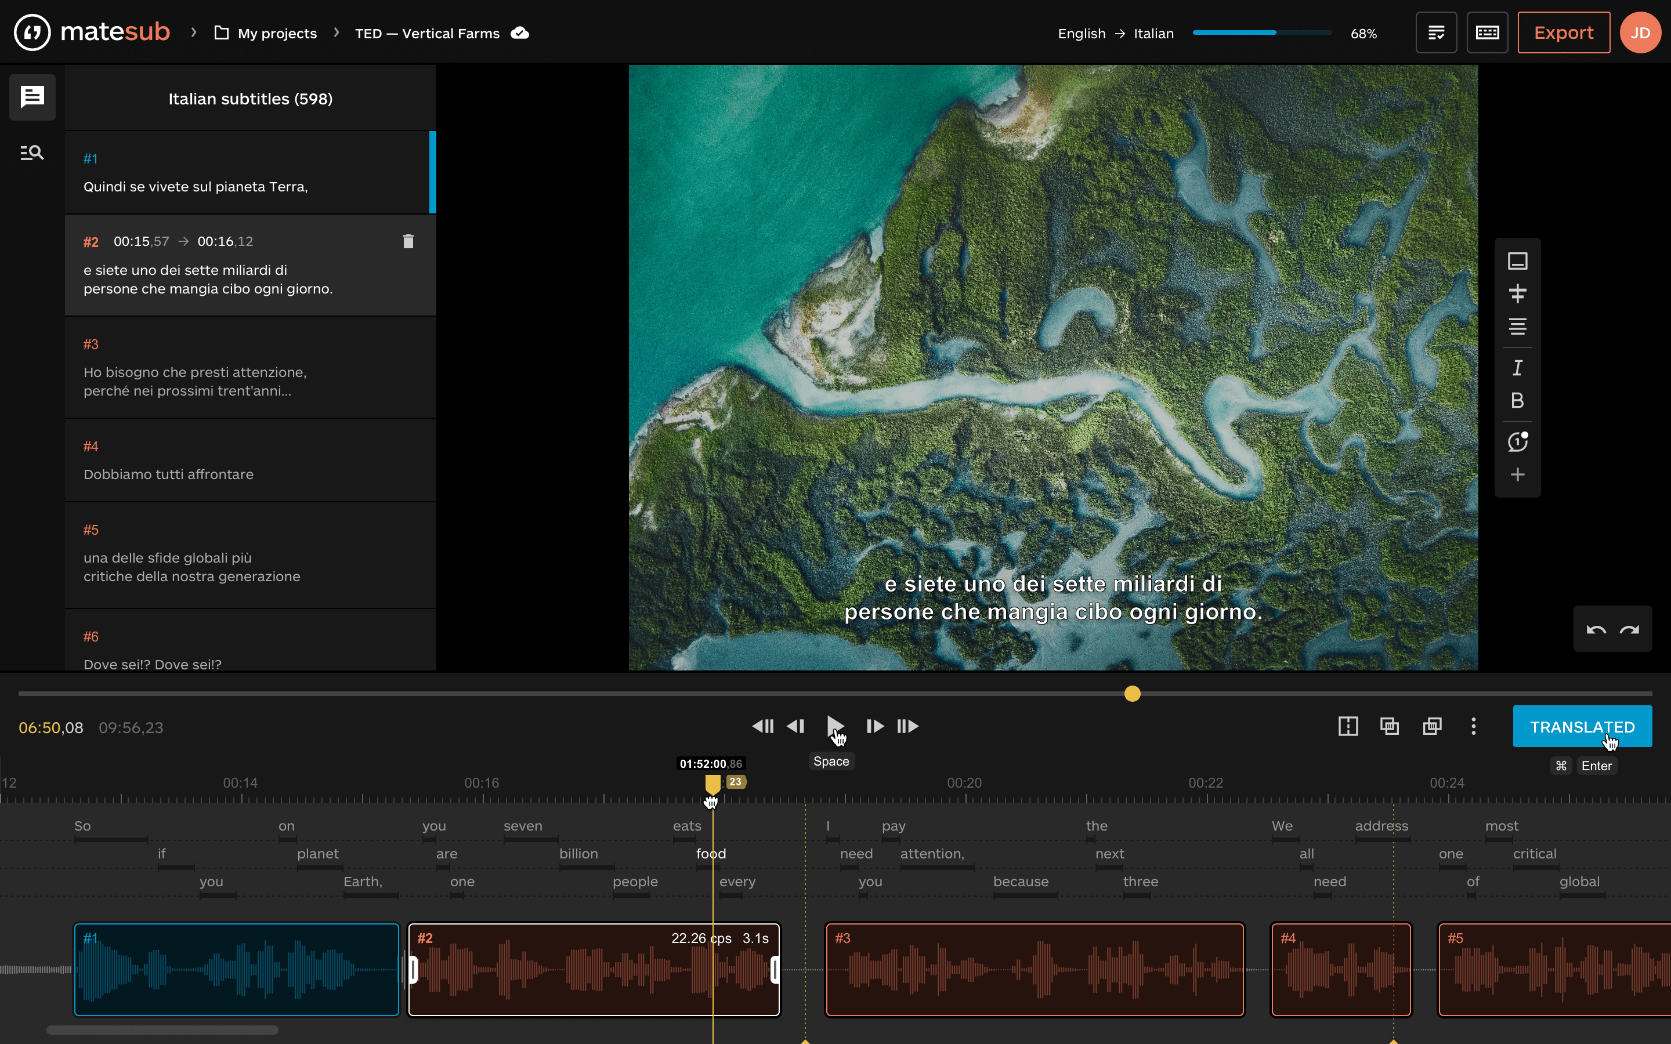Open the search and replace sidebar panel
This screenshot has width=1671, height=1044.
click(32, 153)
